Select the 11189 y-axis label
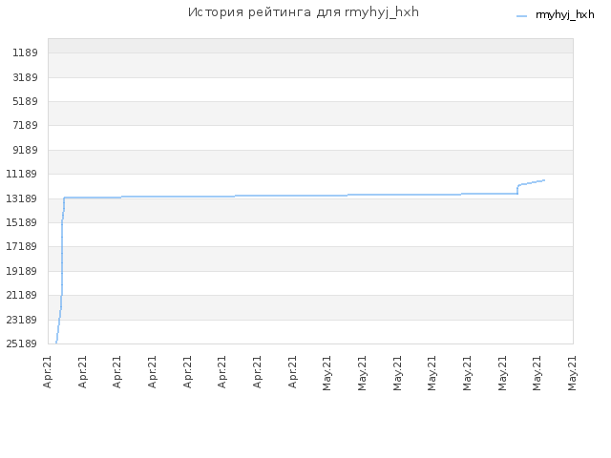This screenshot has height=458, width=611. 21,174
